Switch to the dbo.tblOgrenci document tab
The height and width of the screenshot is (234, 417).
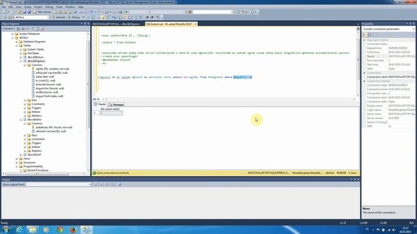click(x=116, y=24)
